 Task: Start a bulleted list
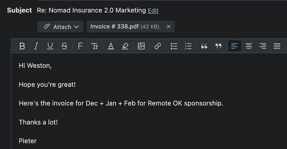pos(174,46)
